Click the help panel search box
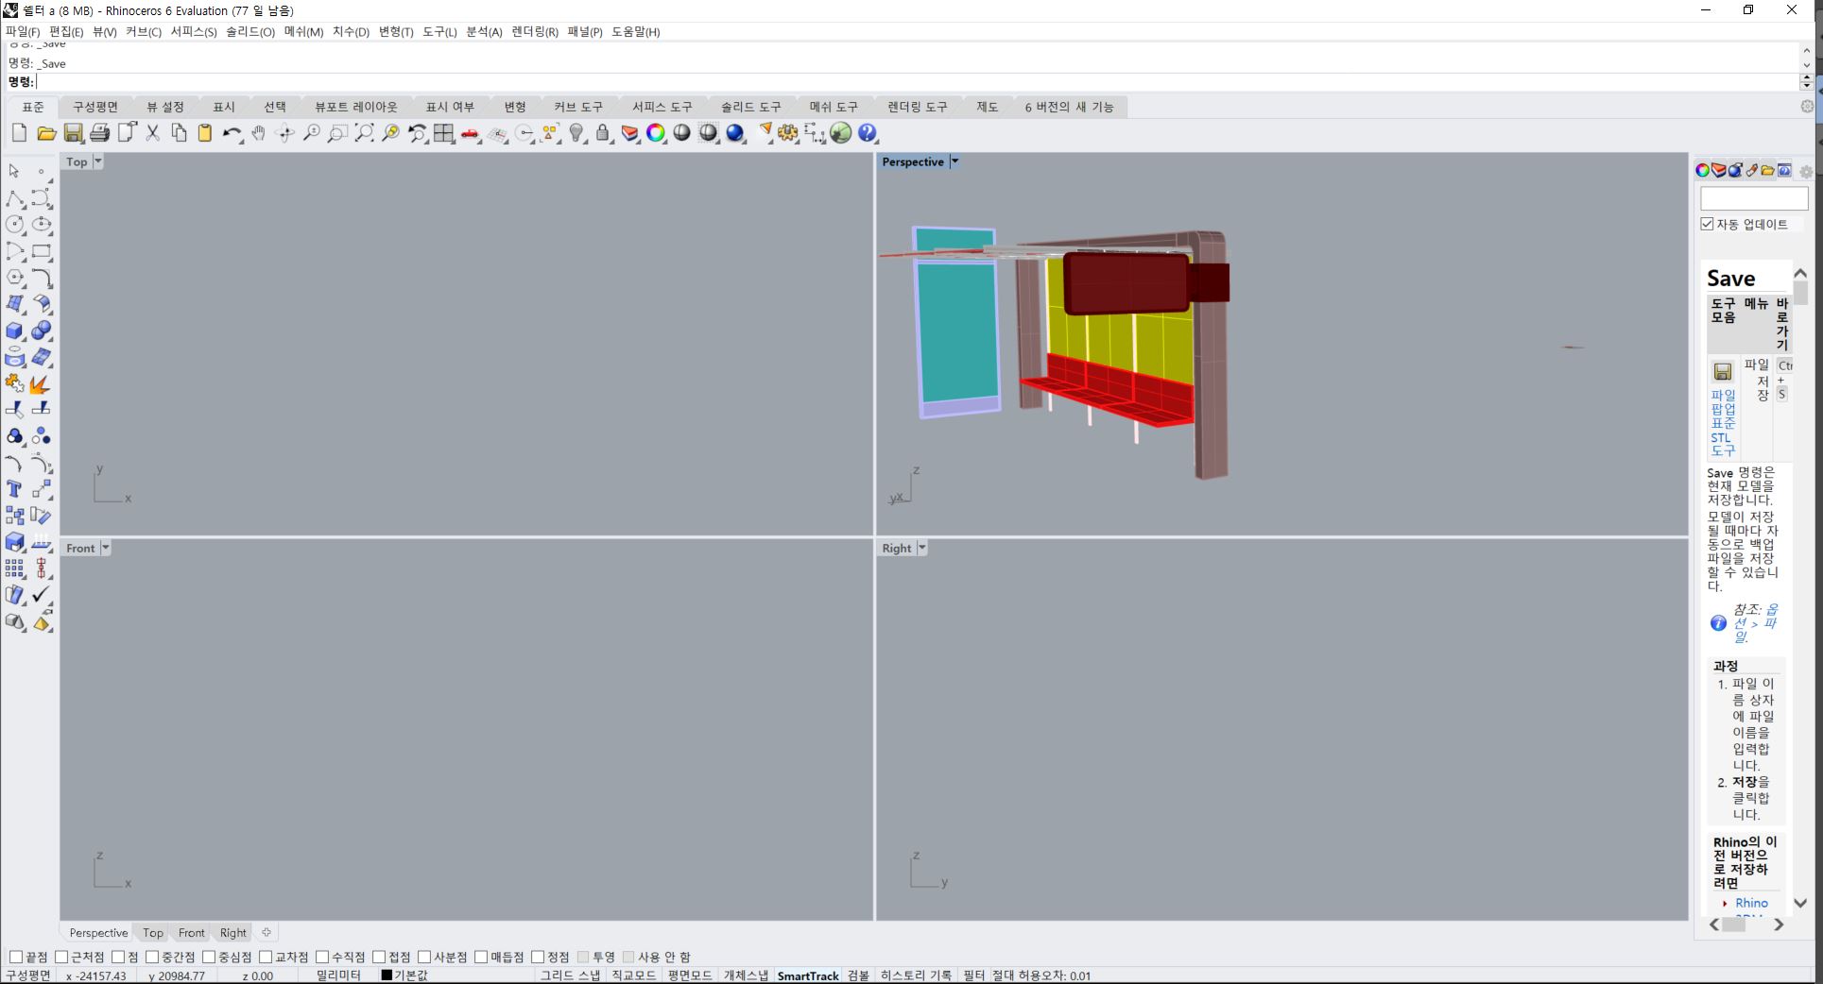 click(x=1754, y=198)
